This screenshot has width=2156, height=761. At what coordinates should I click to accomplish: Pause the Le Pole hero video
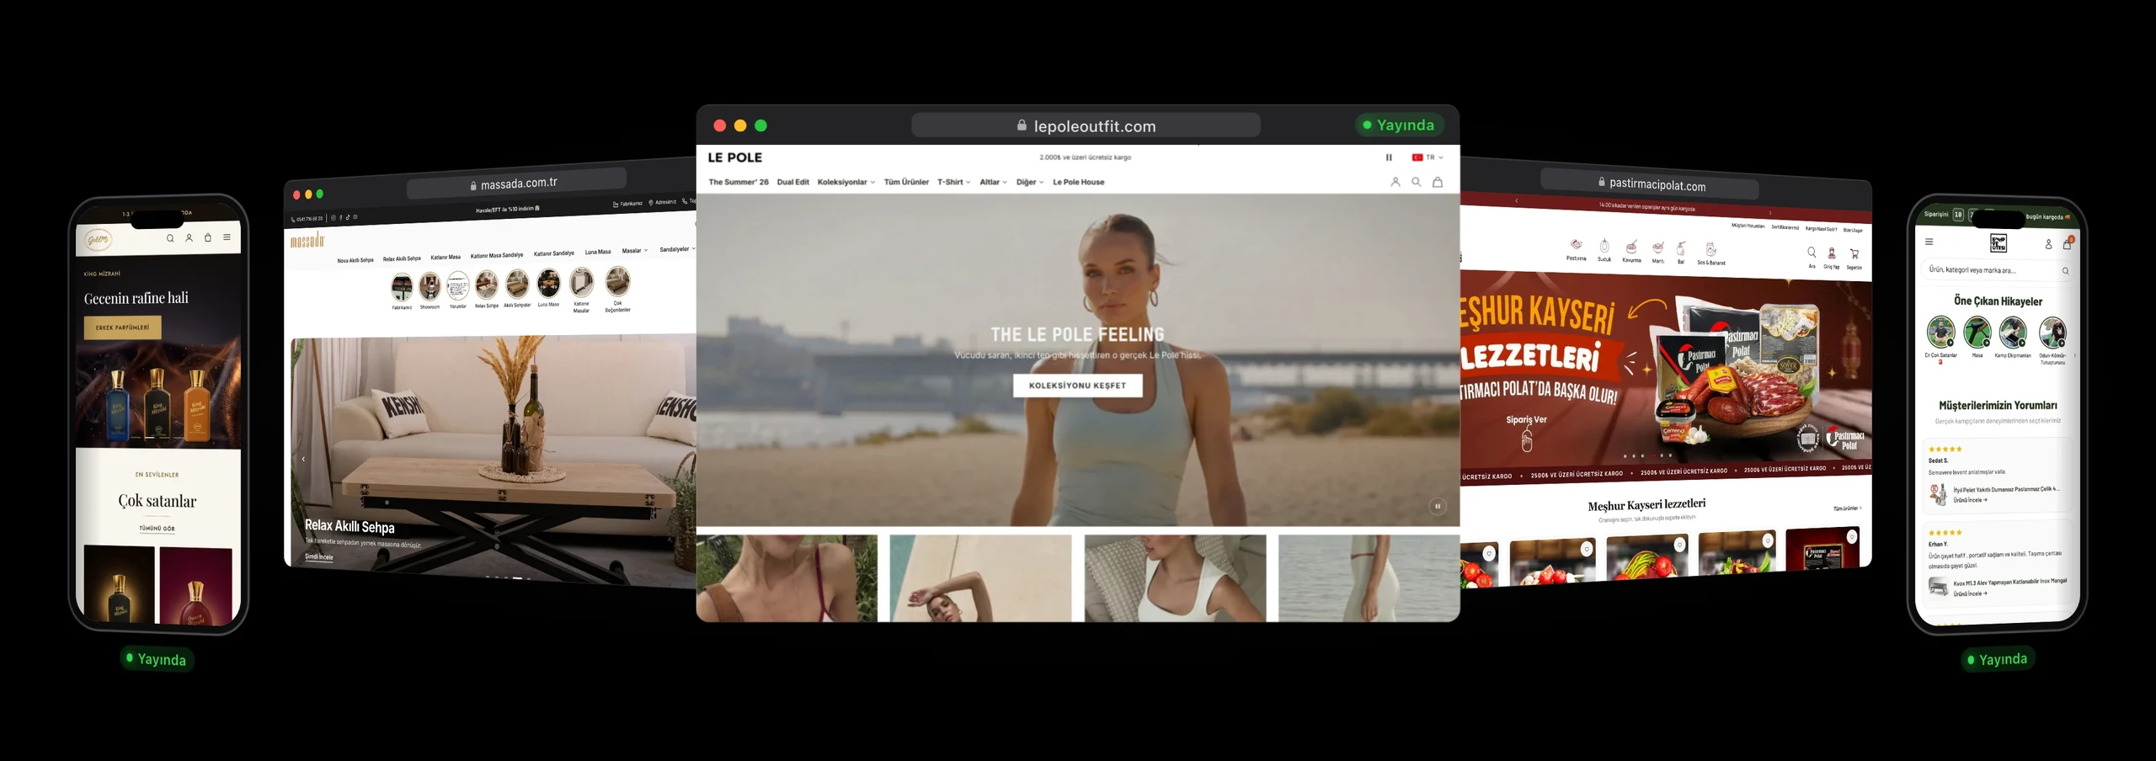coord(1438,506)
